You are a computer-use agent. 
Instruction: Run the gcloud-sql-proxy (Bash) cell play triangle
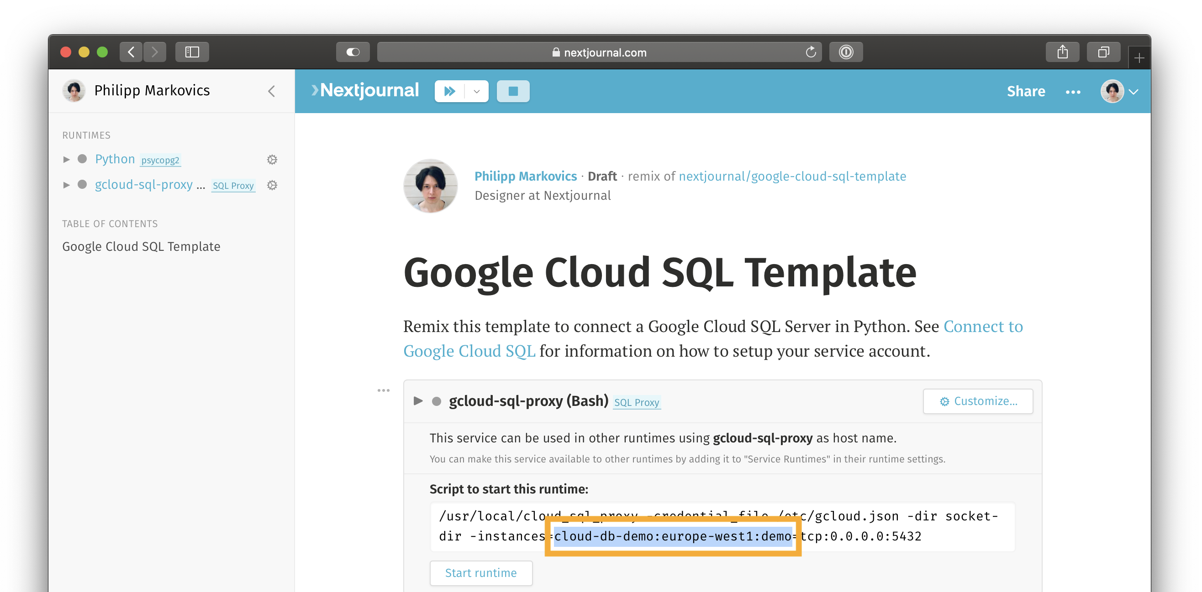(x=418, y=401)
